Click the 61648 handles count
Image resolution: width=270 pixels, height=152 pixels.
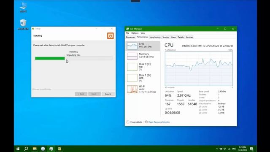[192, 104]
